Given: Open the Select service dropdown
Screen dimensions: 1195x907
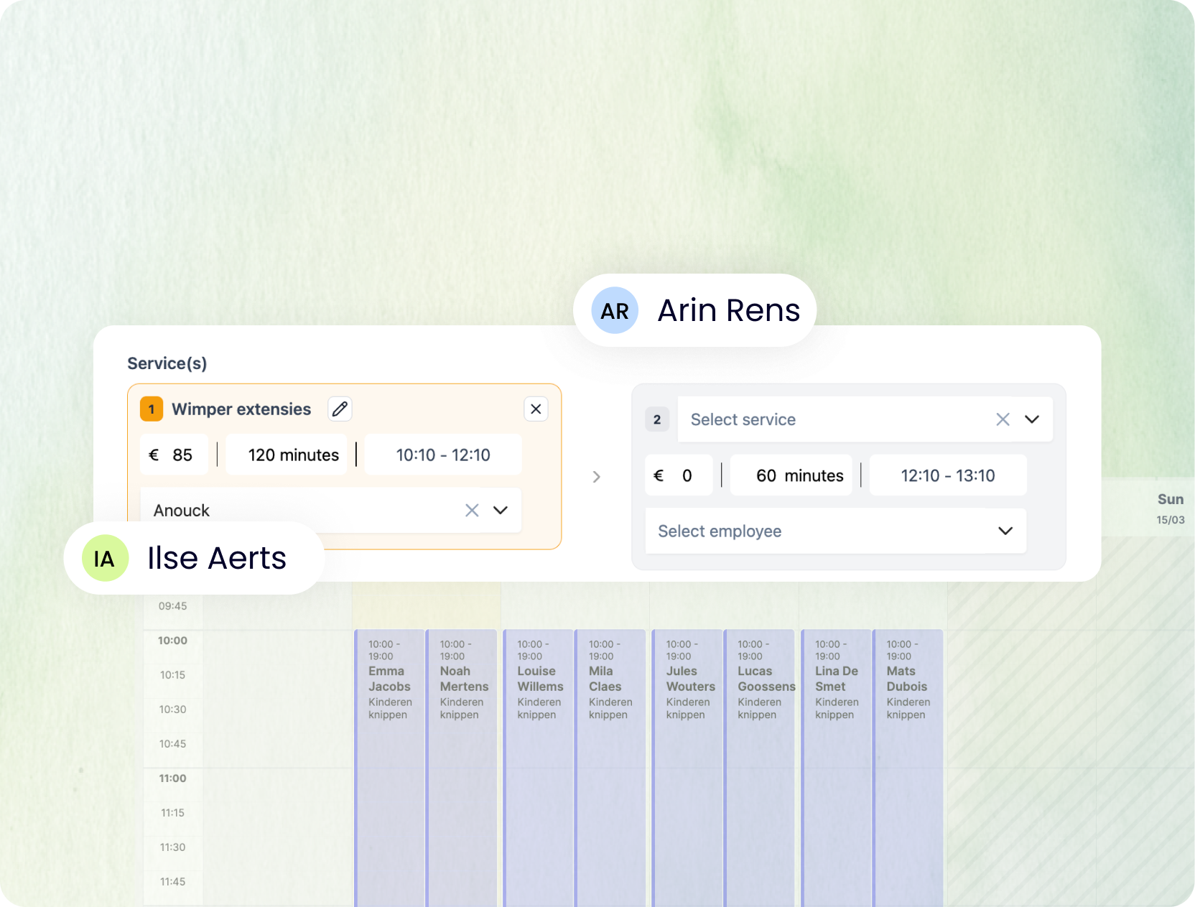Looking at the screenshot, I should click(1032, 419).
